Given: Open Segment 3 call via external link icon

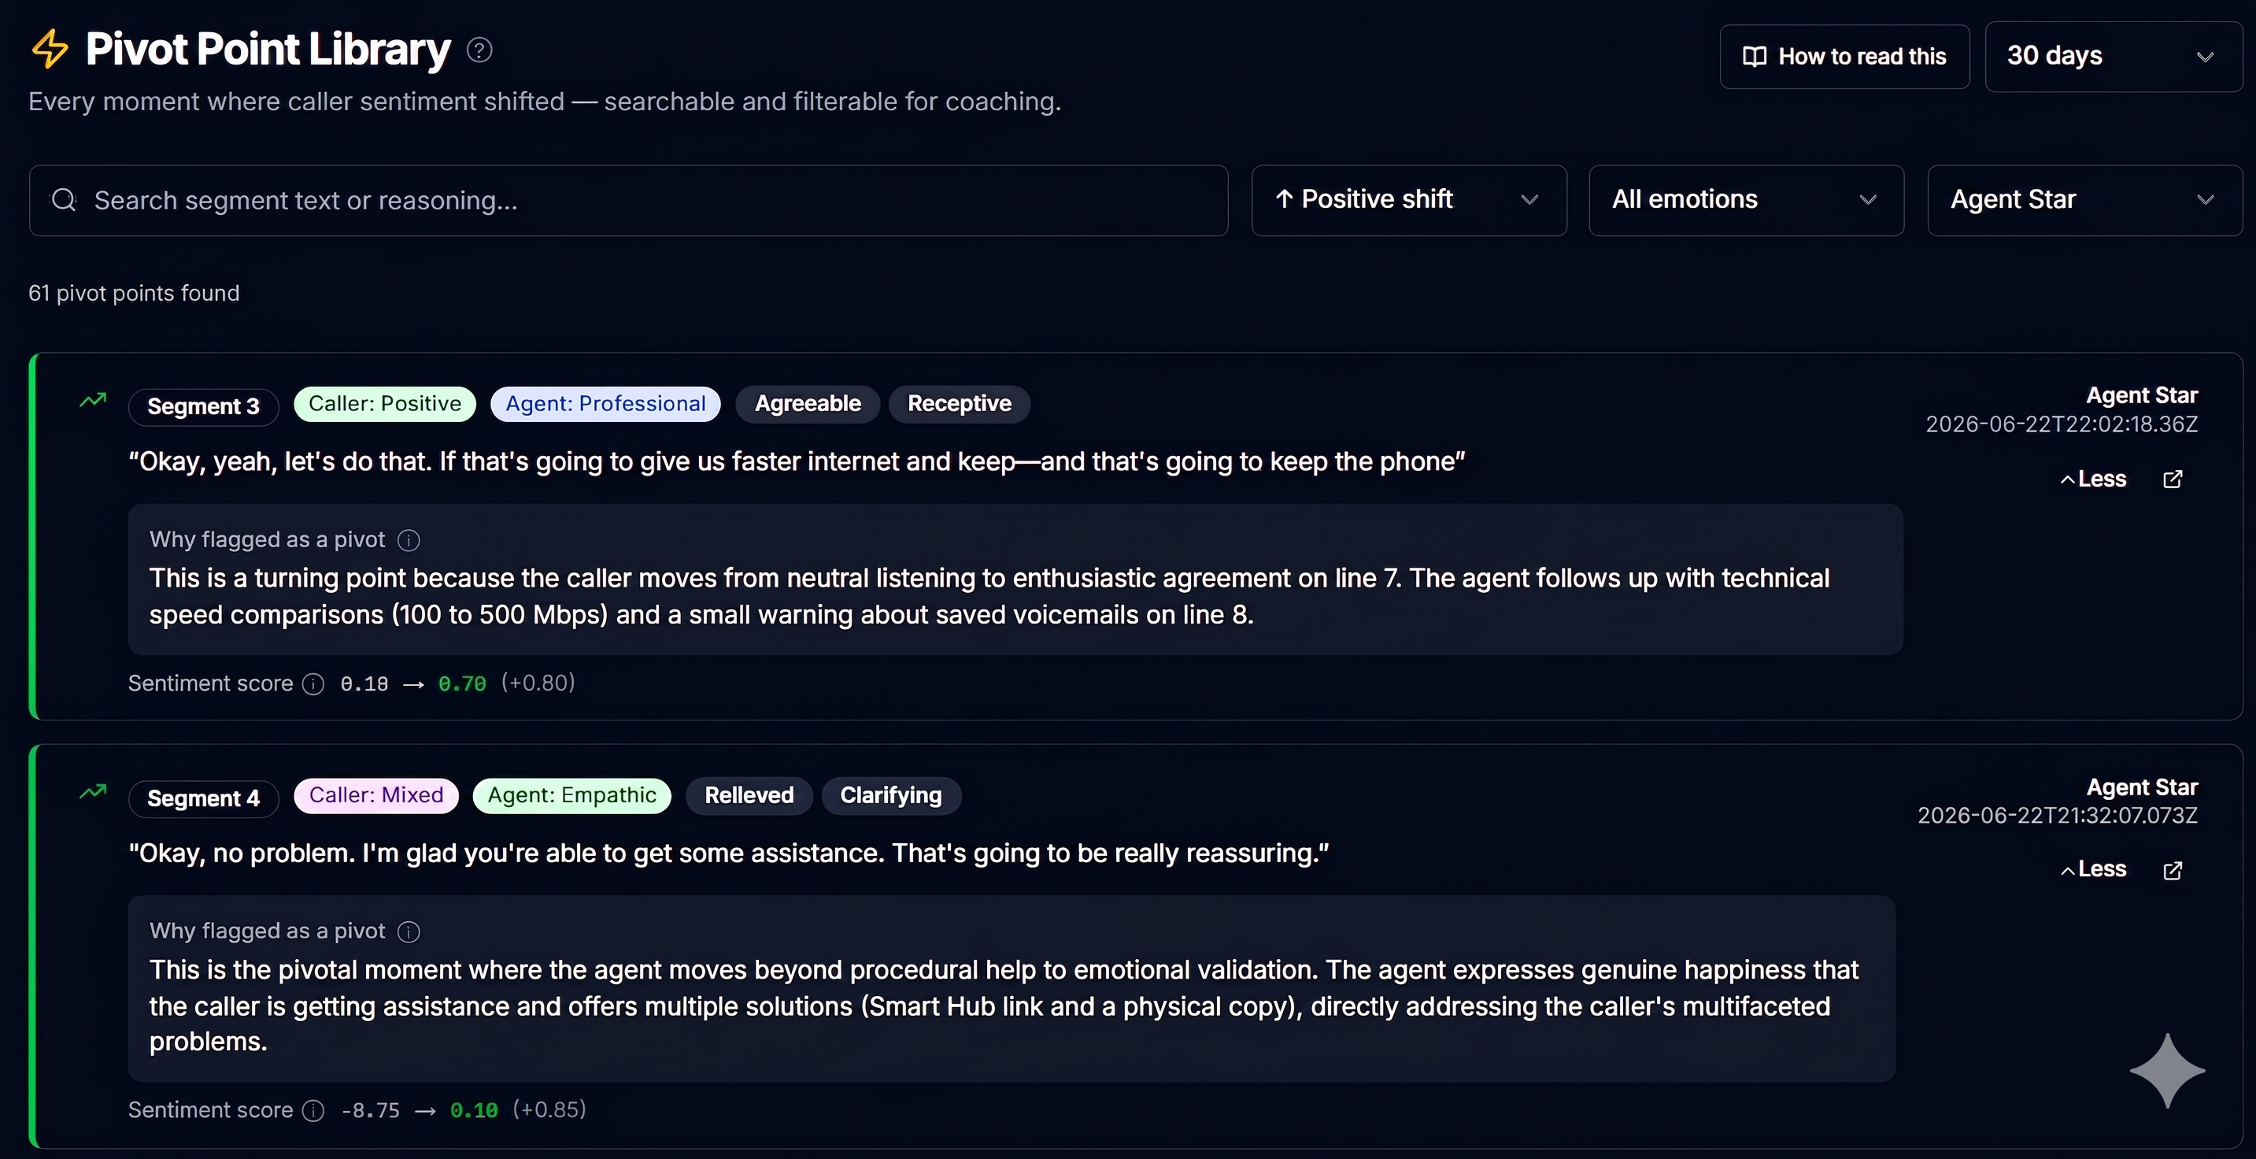Looking at the screenshot, I should click(x=2172, y=480).
